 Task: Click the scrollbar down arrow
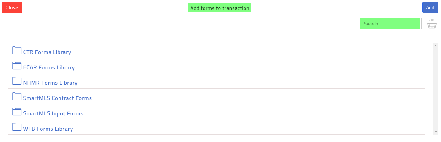pyautogui.click(x=435, y=132)
